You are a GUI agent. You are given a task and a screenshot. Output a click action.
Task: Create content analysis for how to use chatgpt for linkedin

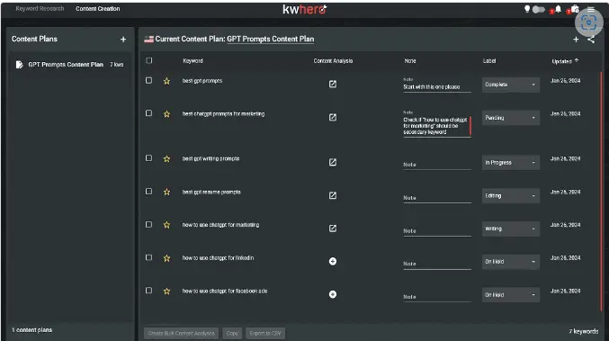333,262
